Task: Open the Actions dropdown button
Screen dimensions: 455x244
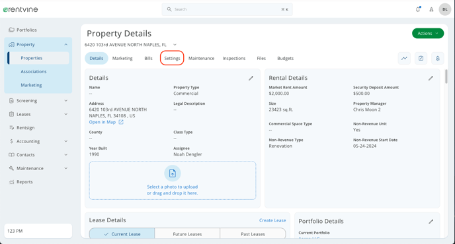Action: [x=428, y=33]
